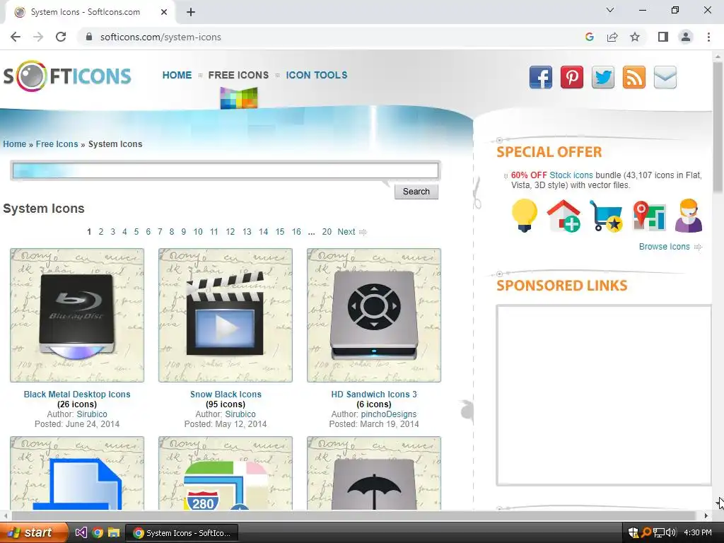
Task: Open the tab search chevron
Action: click(610, 10)
